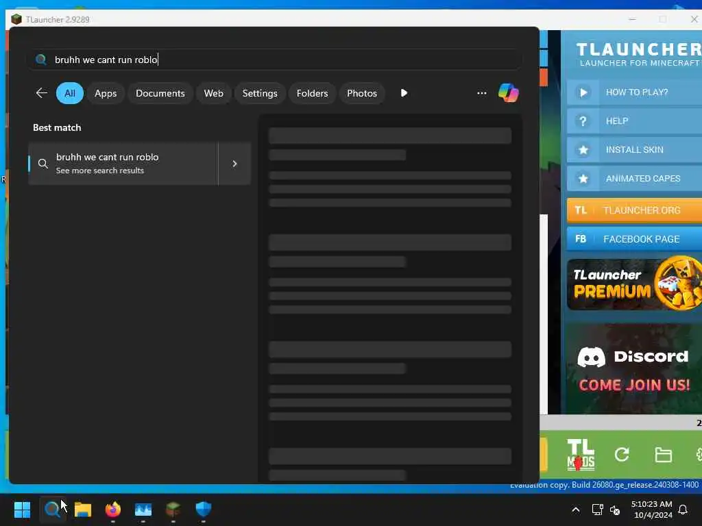This screenshot has height=526, width=702.
Task: Switch to the Documents filter tab
Action: pos(160,93)
